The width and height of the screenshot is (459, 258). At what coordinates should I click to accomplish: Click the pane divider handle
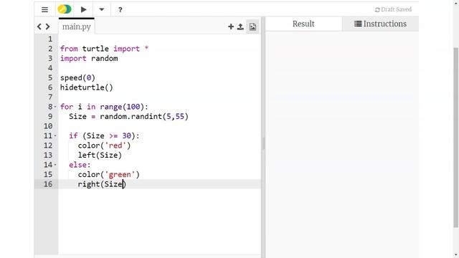[x=263, y=143]
